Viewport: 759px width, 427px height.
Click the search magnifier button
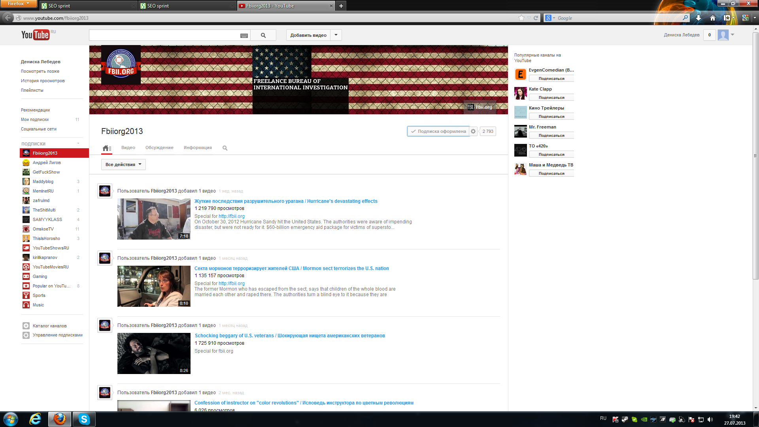coord(263,35)
